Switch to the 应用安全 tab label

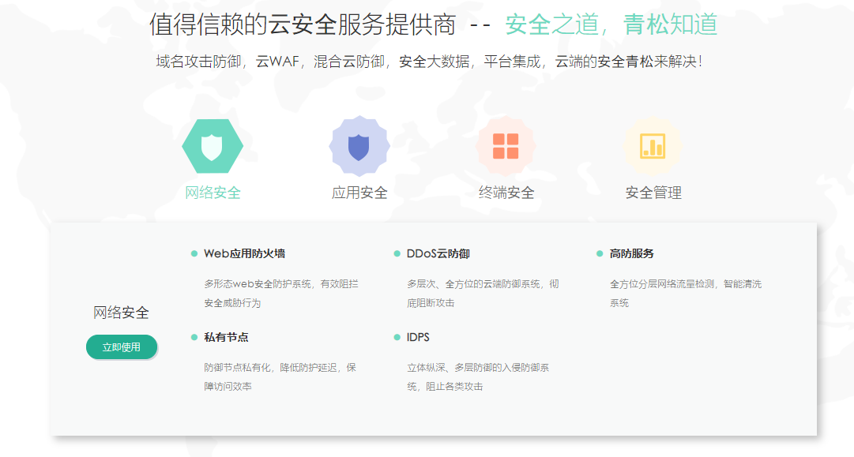(x=359, y=193)
